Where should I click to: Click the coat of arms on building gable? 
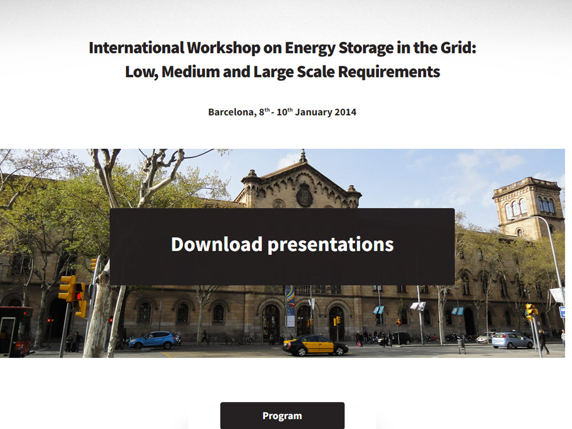304,195
